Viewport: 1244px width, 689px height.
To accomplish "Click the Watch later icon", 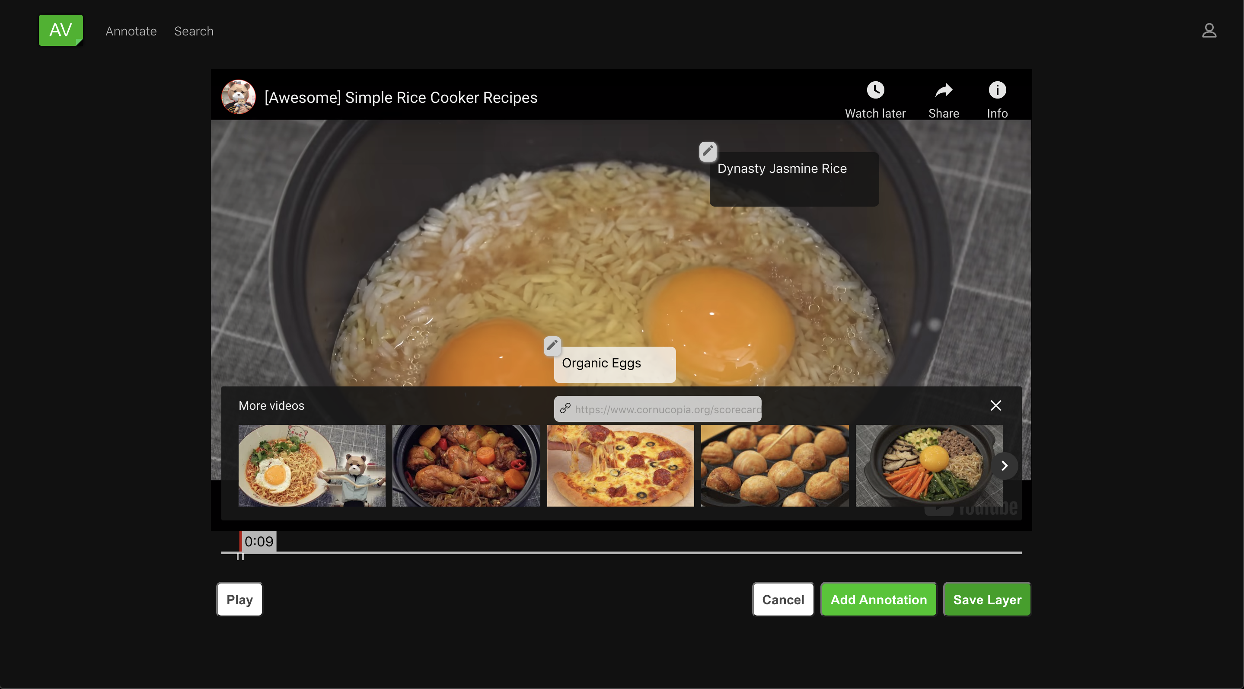I will click(x=875, y=90).
